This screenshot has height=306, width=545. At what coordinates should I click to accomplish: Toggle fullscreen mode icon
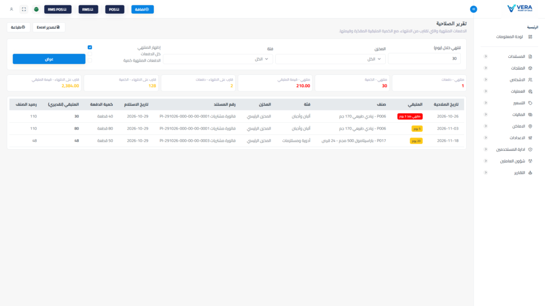click(24, 10)
